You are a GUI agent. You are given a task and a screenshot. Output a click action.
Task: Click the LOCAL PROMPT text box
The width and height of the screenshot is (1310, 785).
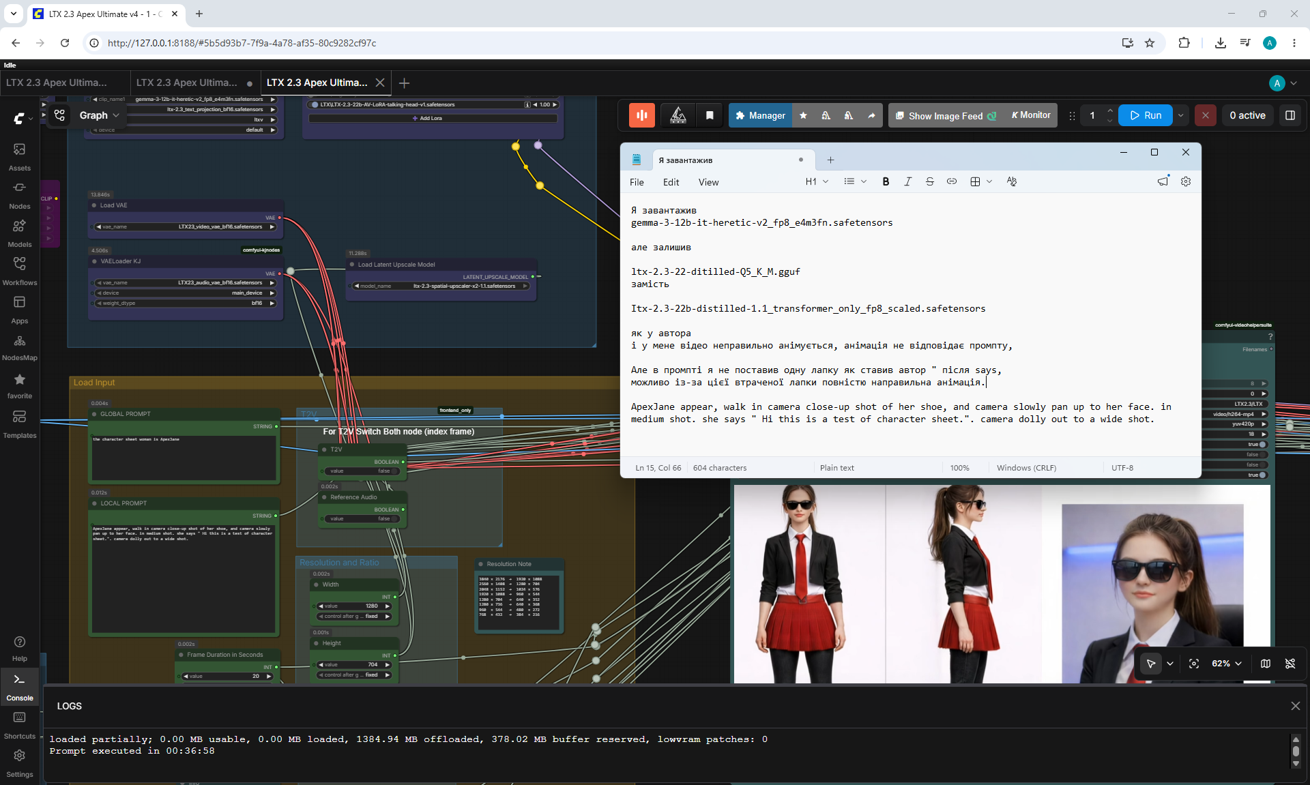pos(184,578)
